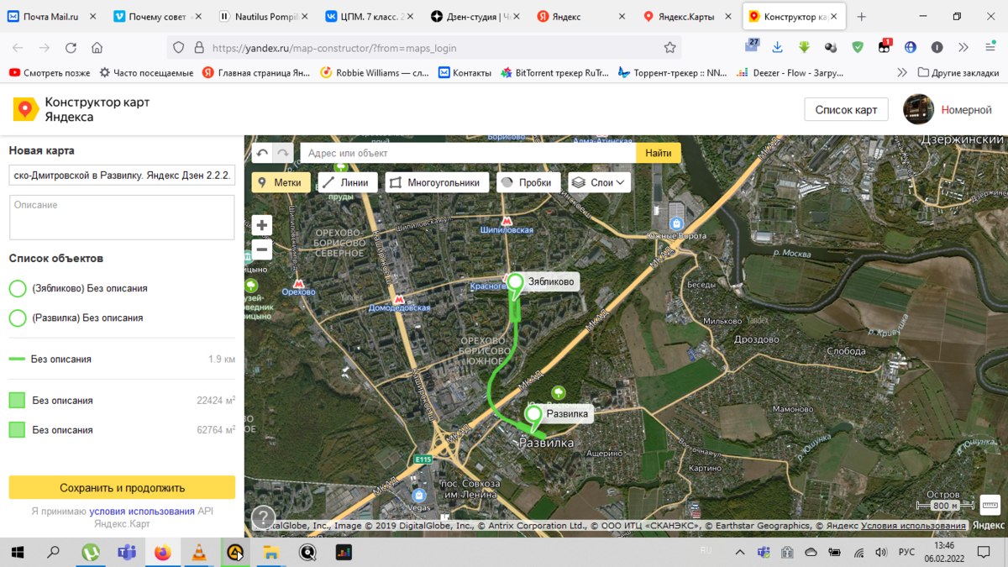Show hidden system tray icons

pyautogui.click(x=739, y=552)
